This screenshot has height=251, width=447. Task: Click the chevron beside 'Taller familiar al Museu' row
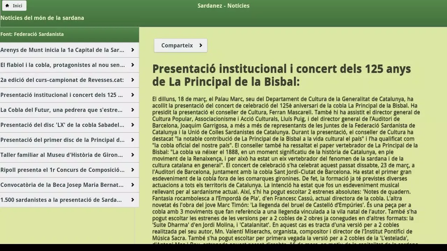[x=133, y=155]
